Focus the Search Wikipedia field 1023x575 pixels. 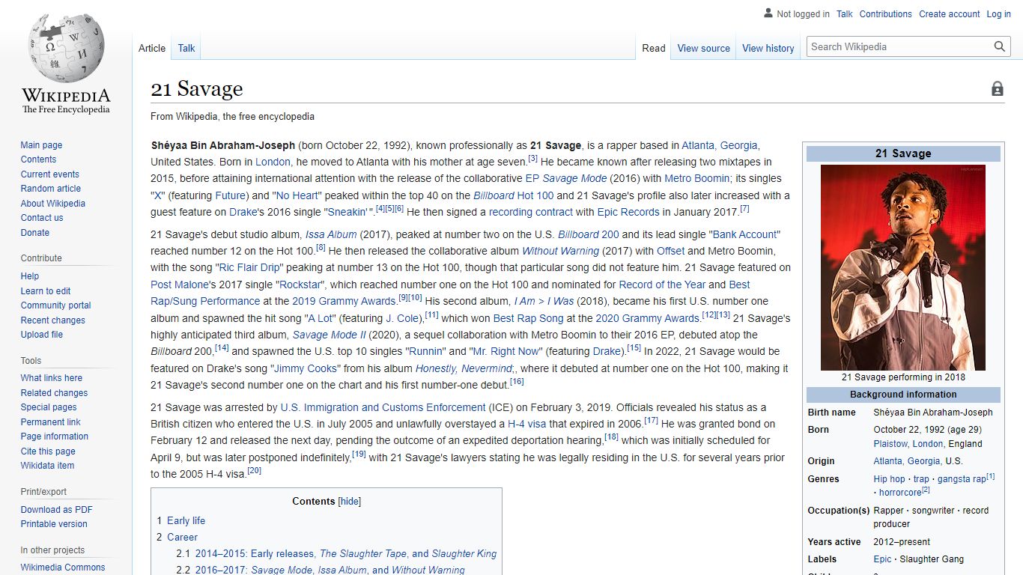point(901,46)
